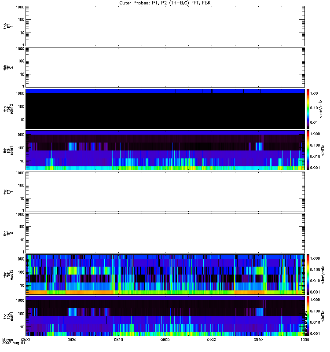330x352 pixels.
Task: Click the thc fbk scm1 color bar
Action: [x=308, y=316]
